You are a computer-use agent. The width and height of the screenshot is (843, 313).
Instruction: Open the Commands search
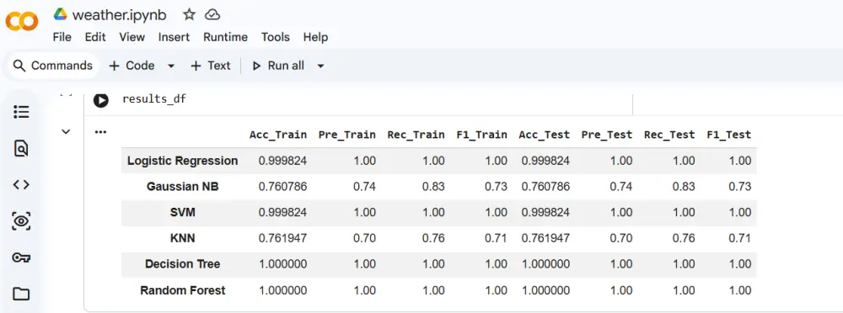tap(53, 66)
